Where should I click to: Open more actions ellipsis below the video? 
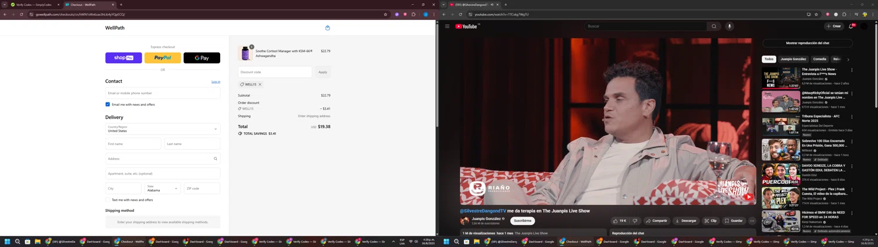(752, 221)
